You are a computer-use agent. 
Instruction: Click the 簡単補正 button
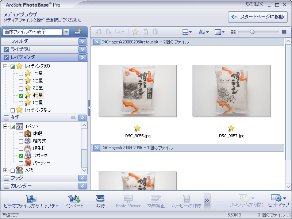tap(156, 201)
